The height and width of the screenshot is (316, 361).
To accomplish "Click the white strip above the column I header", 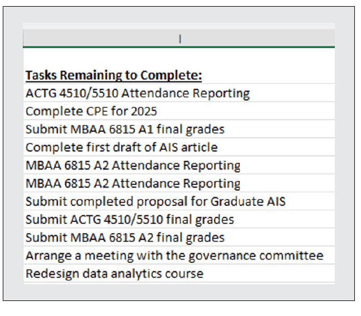I will coord(179,26).
